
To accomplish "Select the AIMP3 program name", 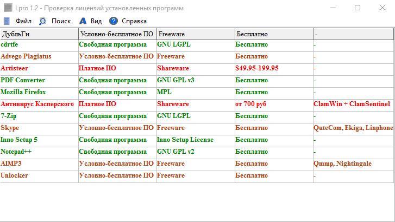I will (x=11, y=164).
